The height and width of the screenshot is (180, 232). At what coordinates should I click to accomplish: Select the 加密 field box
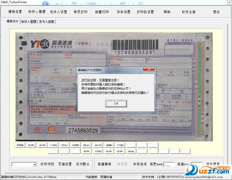coord(76,145)
